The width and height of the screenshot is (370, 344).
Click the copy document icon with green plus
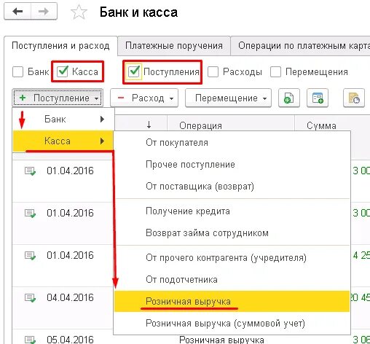click(289, 98)
